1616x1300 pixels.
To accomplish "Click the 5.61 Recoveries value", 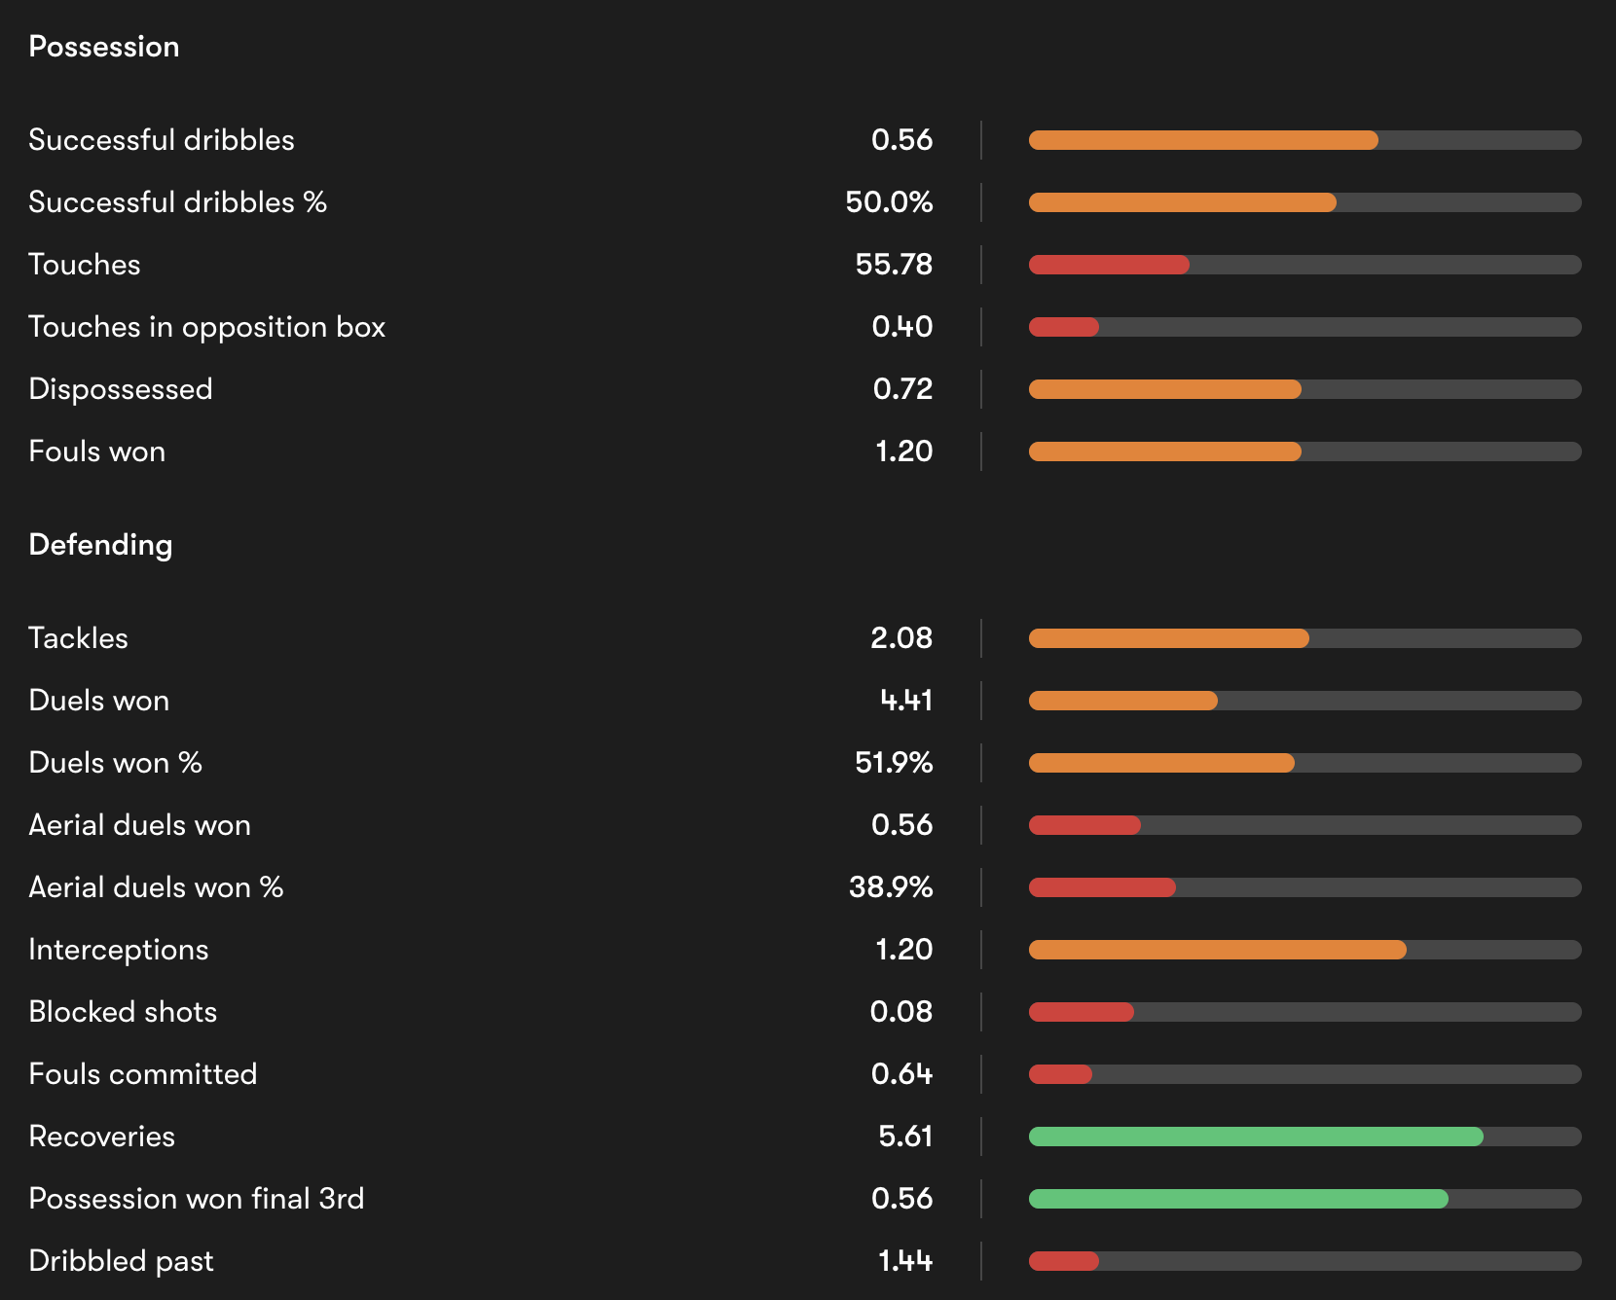I will tap(905, 1137).
